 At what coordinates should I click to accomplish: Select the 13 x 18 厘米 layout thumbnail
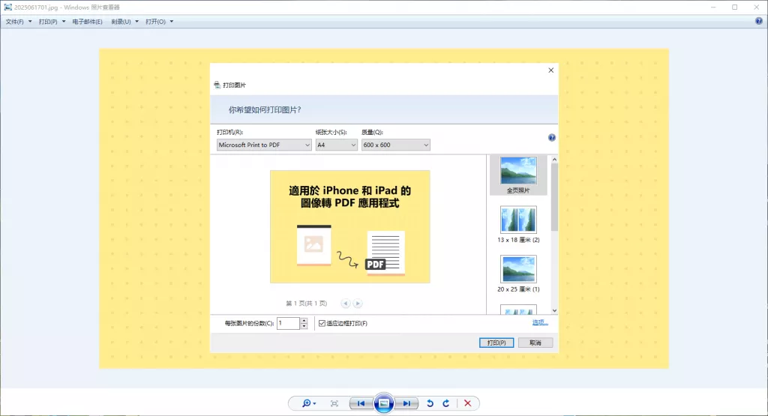click(518, 224)
